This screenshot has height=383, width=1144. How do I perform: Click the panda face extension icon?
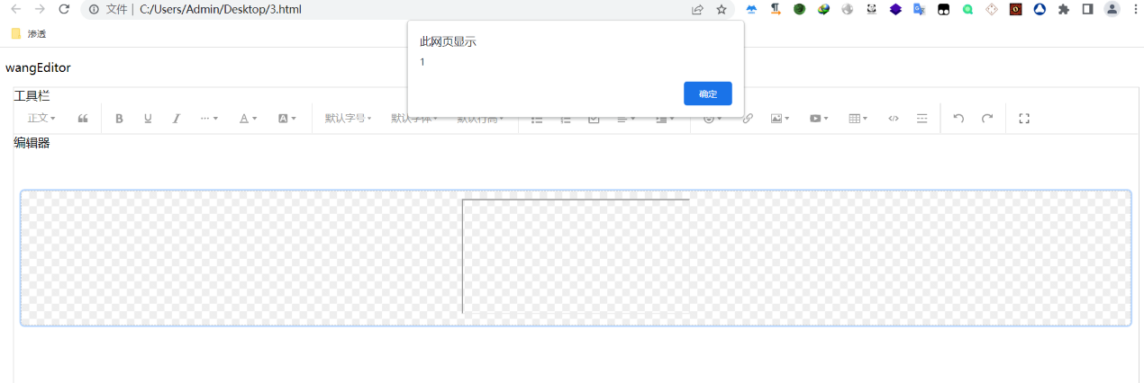(x=872, y=9)
